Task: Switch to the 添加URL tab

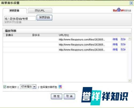Action: point(40,10)
